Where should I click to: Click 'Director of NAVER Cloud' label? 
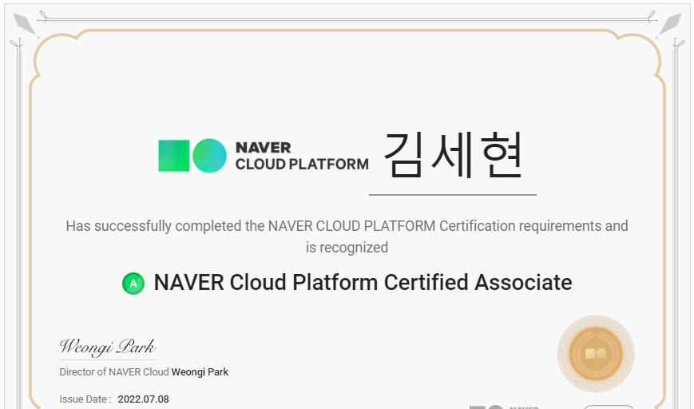pos(114,371)
